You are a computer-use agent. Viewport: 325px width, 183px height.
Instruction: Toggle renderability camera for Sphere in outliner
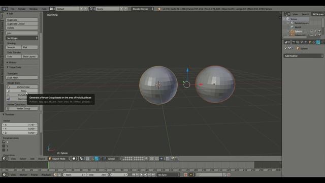(x=319, y=31)
